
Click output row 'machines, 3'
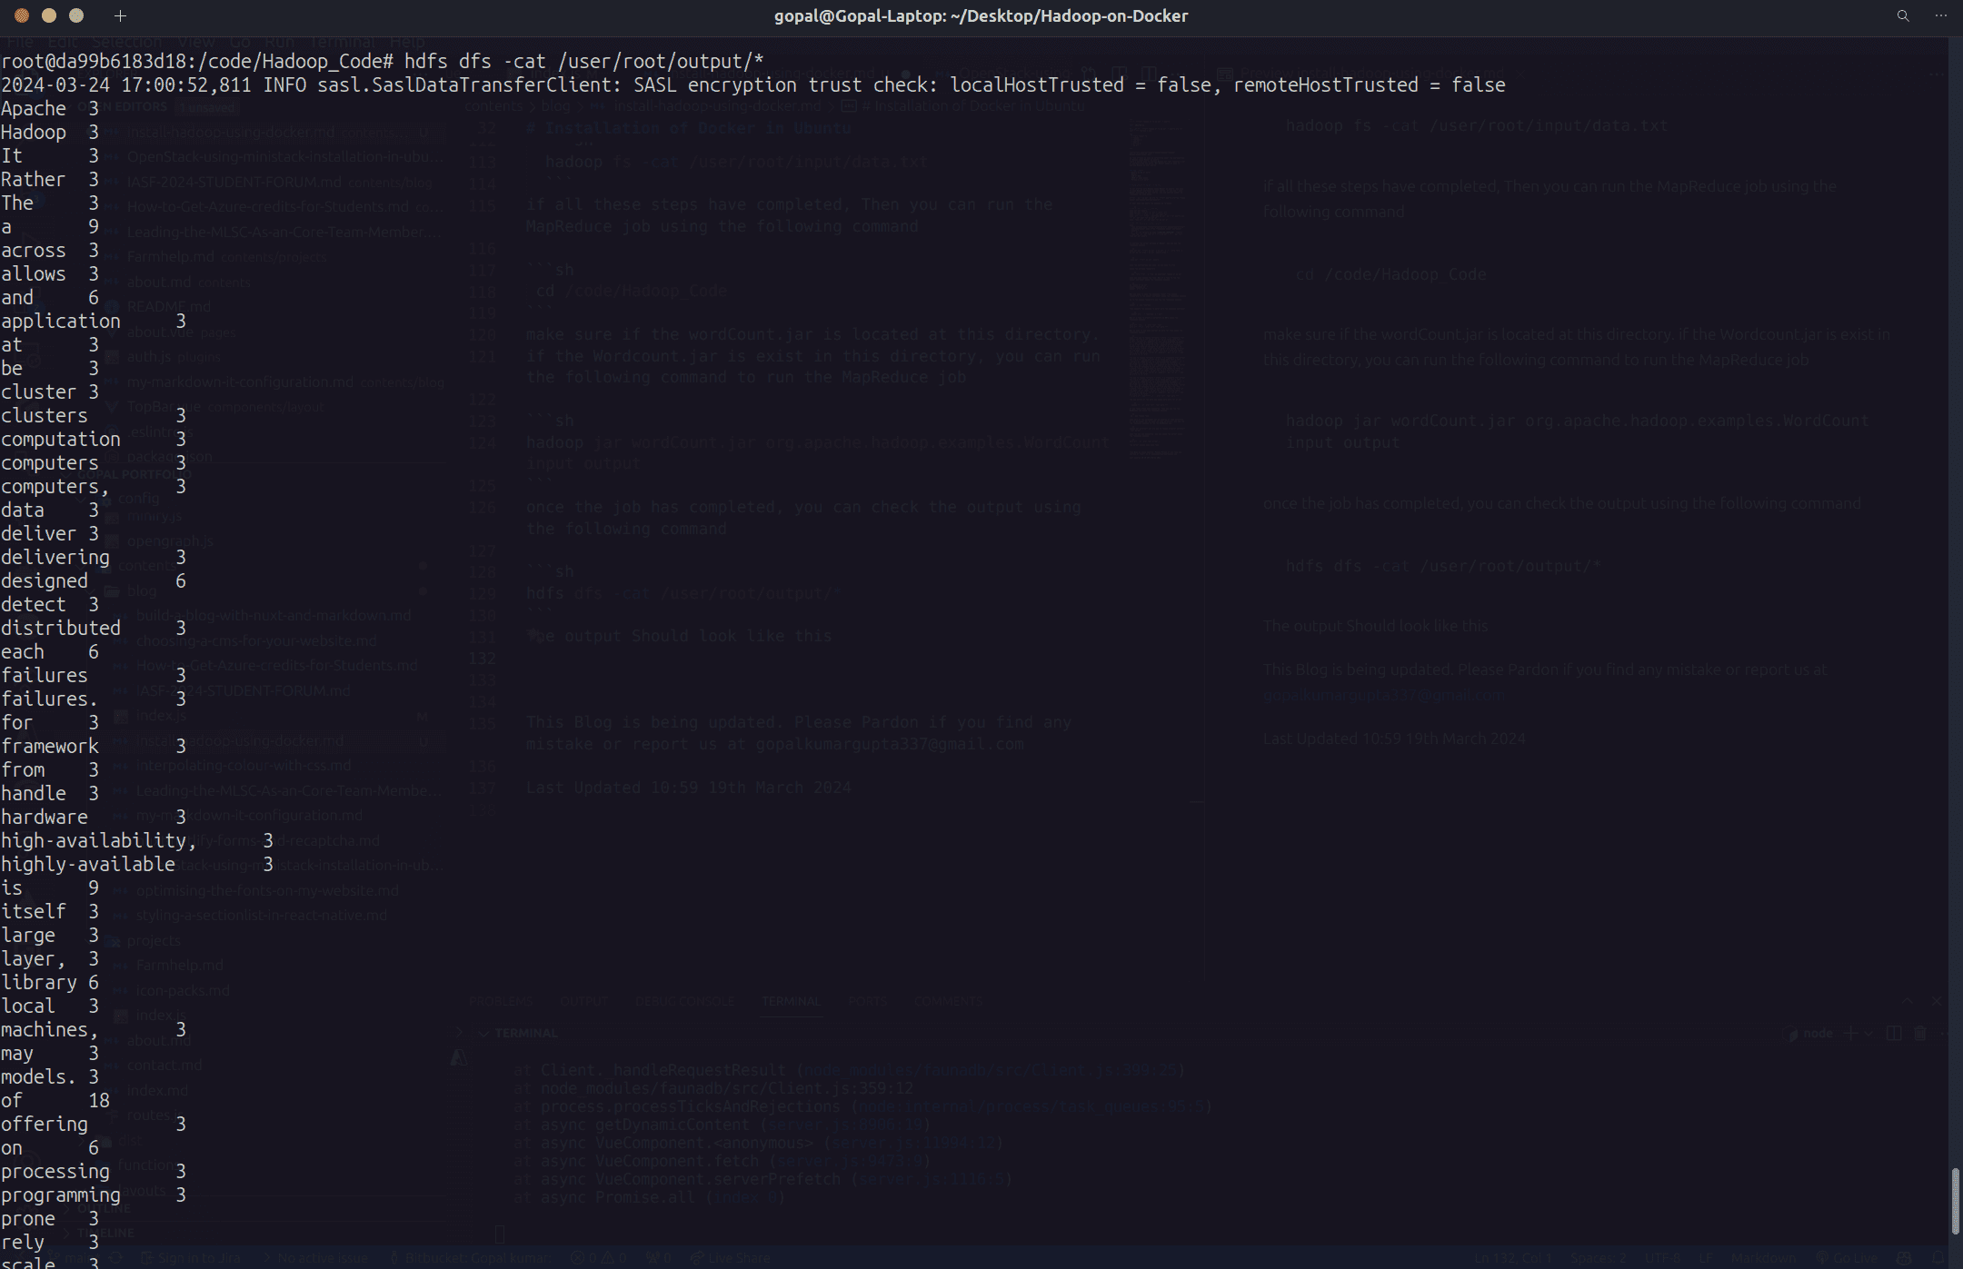tap(94, 1029)
